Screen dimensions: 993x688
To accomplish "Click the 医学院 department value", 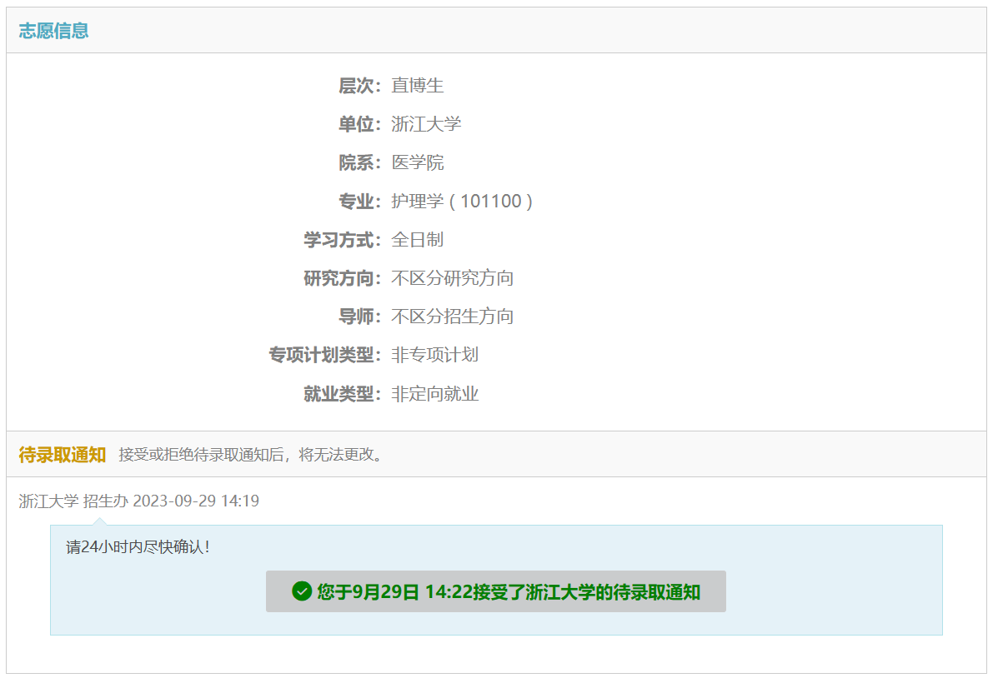I will [418, 162].
